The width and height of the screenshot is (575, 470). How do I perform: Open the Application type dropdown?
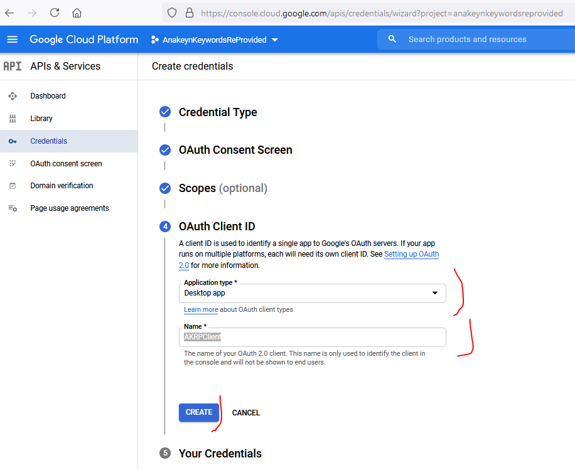(313, 293)
